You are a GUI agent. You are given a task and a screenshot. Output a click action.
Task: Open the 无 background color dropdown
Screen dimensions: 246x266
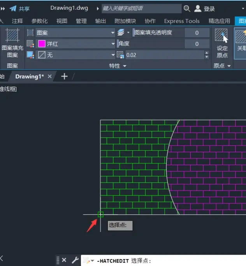point(75,55)
